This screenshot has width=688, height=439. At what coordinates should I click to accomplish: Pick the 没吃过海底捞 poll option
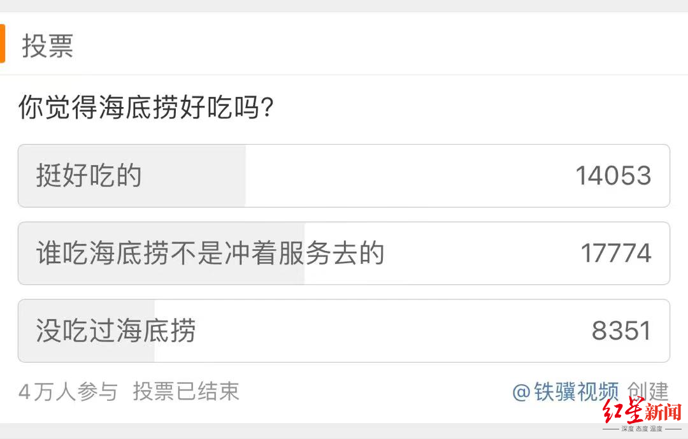coord(116,331)
